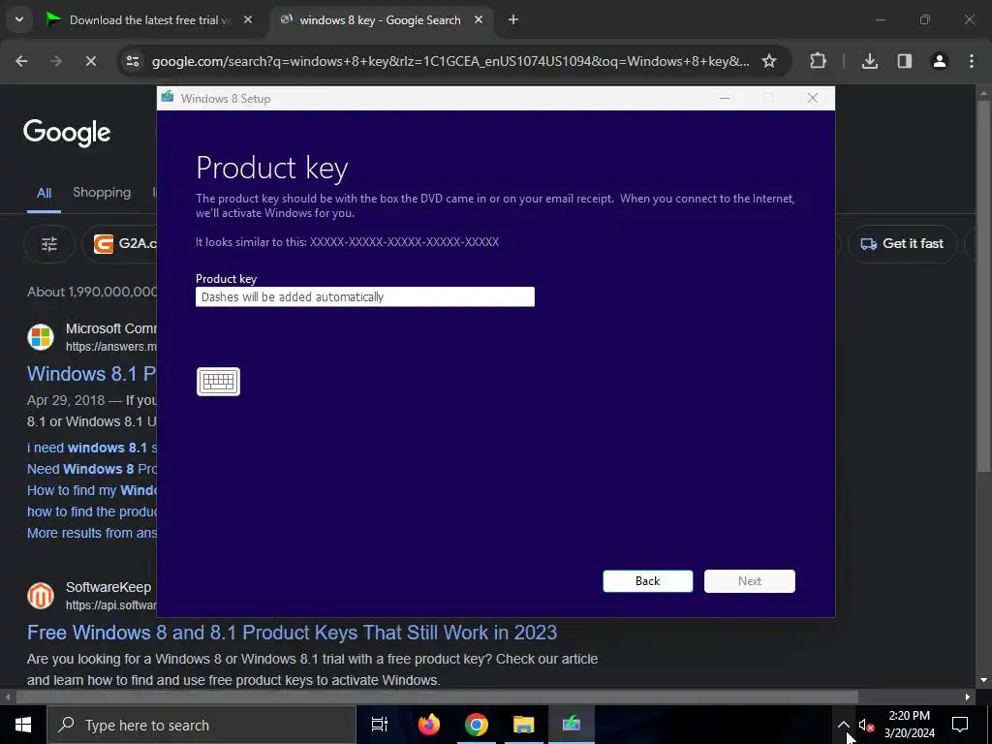Click the taskbar search box

coord(201,725)
